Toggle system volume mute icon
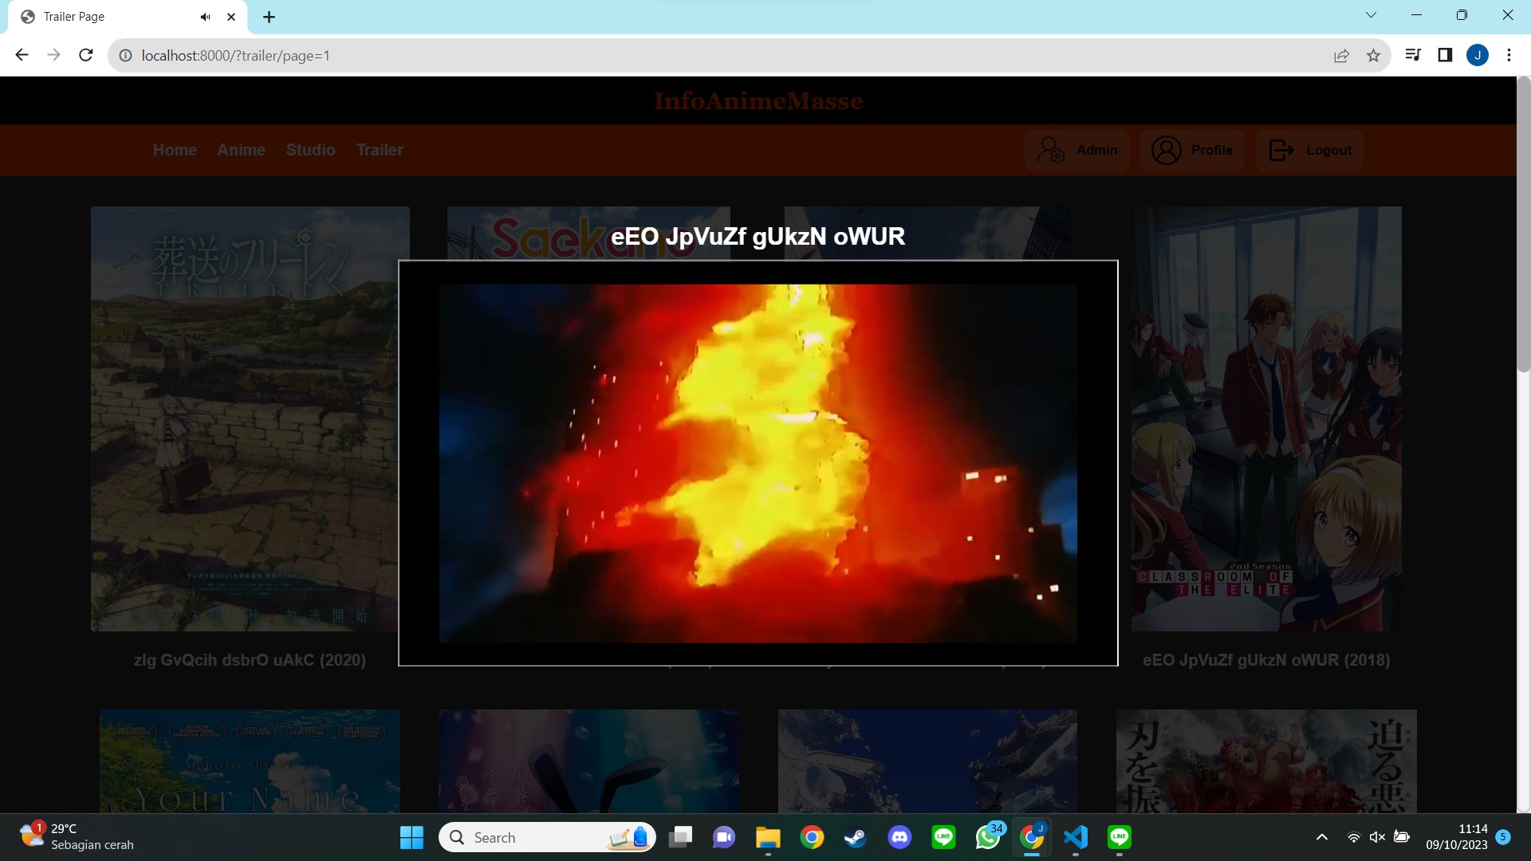Screen dimensions: 1531x861 (x=1377, y=837)
